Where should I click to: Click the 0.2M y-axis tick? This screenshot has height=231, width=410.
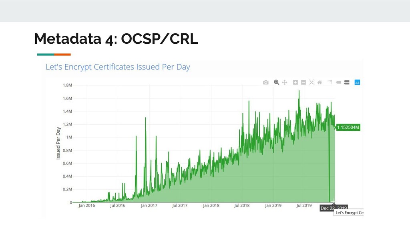pos(67,189)
